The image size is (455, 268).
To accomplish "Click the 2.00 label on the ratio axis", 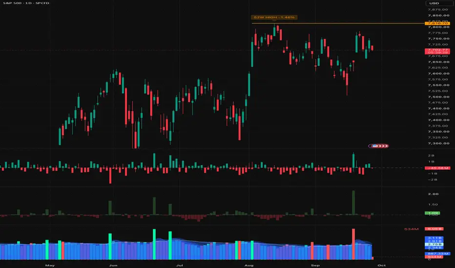I will (433, 194).
